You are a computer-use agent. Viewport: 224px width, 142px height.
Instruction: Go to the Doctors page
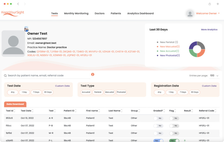coord(100,13)
